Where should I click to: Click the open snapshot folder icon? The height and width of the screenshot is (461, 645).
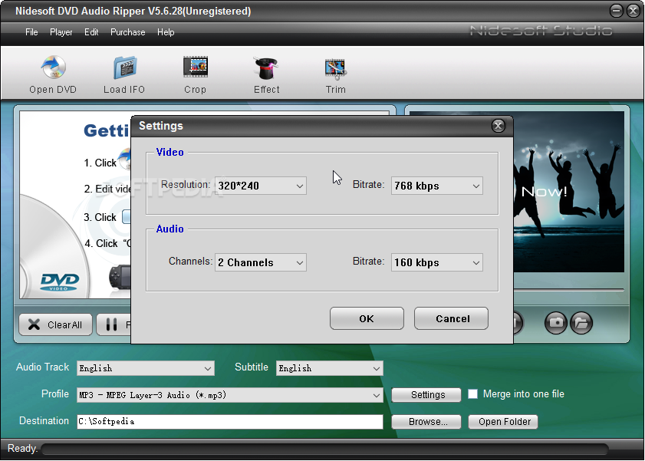click(x=581, y=322)
